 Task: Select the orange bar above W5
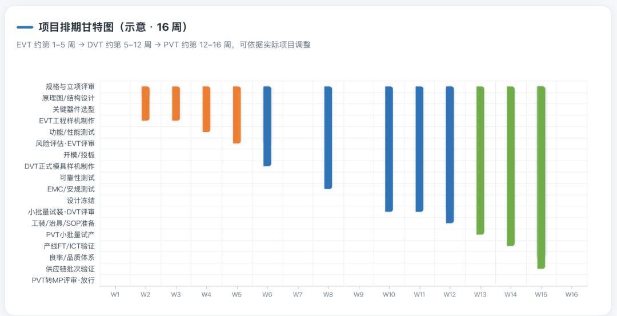[237, 114]
